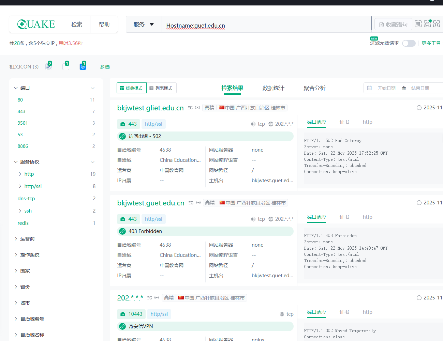Image resolution: width=443 pixels, height=341 pixels.
Task: Select the dns-tcp protocol filter
Action: (26, 199)
